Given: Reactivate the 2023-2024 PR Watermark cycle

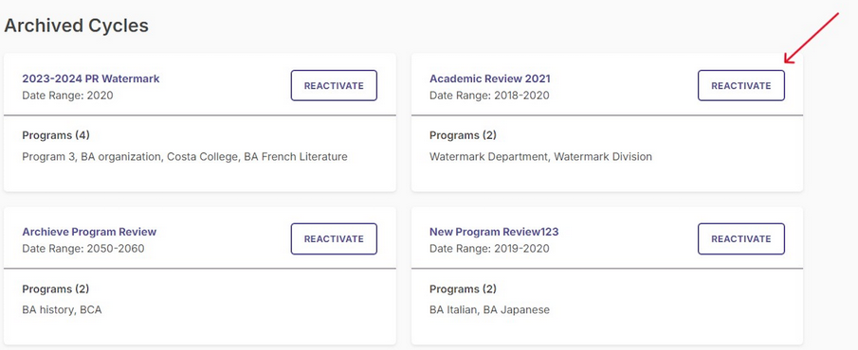Looking at the screenshot, I should coord(334,86).
